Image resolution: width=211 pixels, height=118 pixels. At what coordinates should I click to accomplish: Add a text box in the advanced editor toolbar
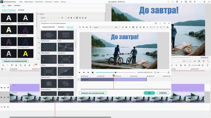click(80, 27)
